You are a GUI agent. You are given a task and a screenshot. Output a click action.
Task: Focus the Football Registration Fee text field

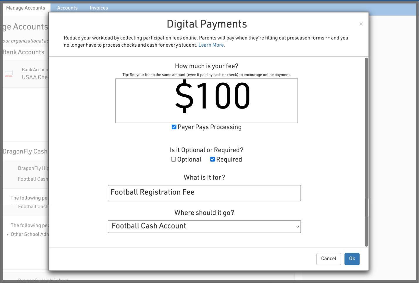pos(204,193)
